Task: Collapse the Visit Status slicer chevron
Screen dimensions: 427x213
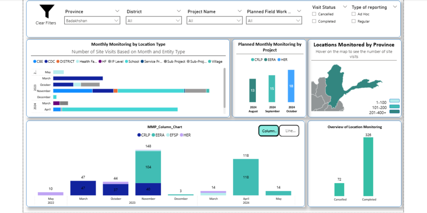Action: (x=345, y=7)
